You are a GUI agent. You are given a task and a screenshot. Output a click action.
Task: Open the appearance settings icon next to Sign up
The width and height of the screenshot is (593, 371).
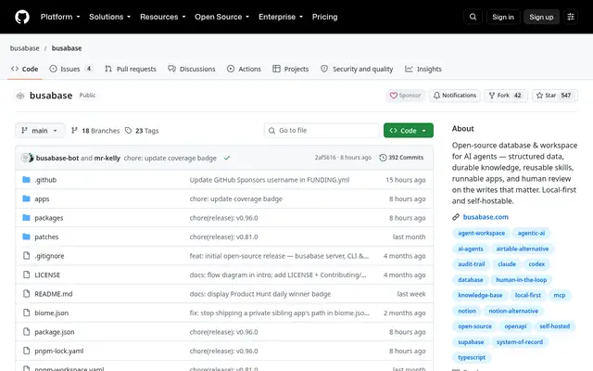point(571,17)
